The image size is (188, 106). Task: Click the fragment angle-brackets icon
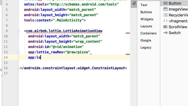tap(165, 21)
